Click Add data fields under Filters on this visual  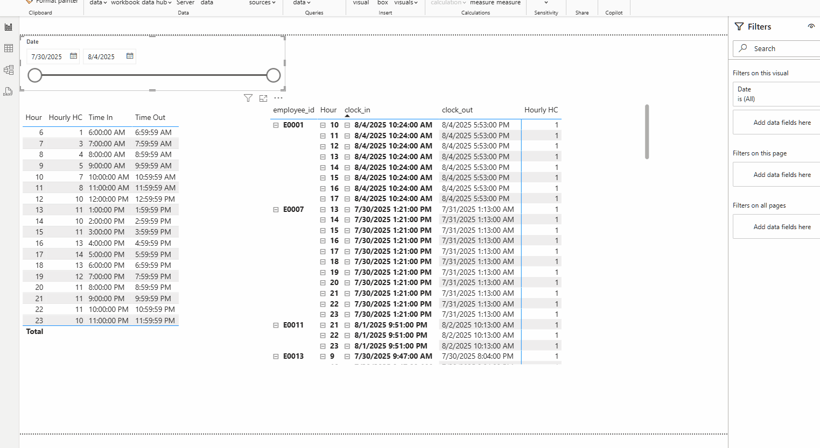coord(776,123)
